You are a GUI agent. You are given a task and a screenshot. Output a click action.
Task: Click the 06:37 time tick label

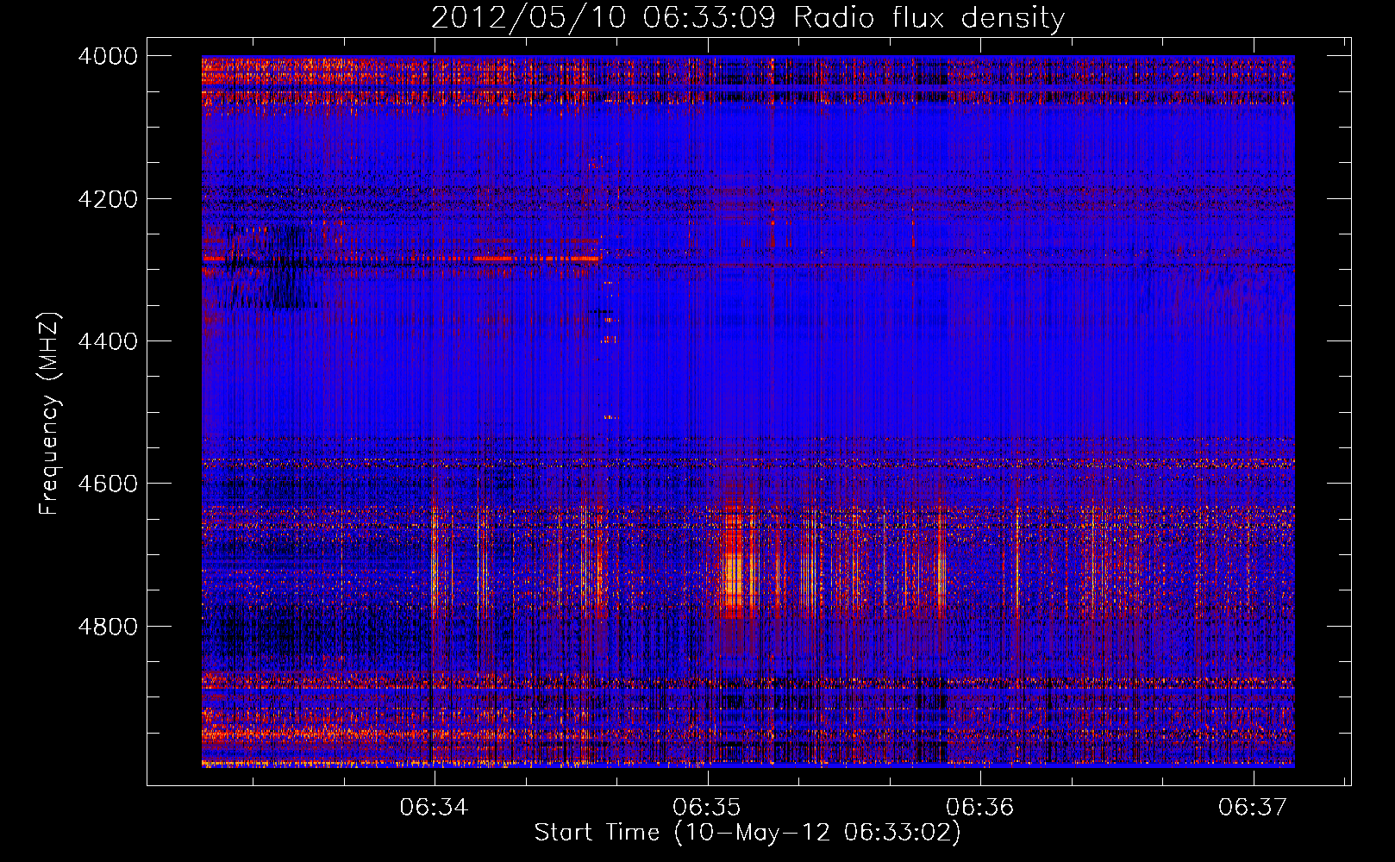coord(1253,807)
